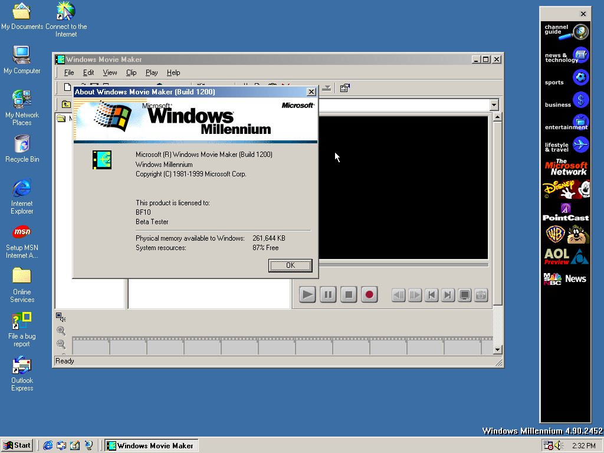Open the Clip menu
Image resolution: width=604 pixels, height=453 pixels.
[x=131, y=73]
